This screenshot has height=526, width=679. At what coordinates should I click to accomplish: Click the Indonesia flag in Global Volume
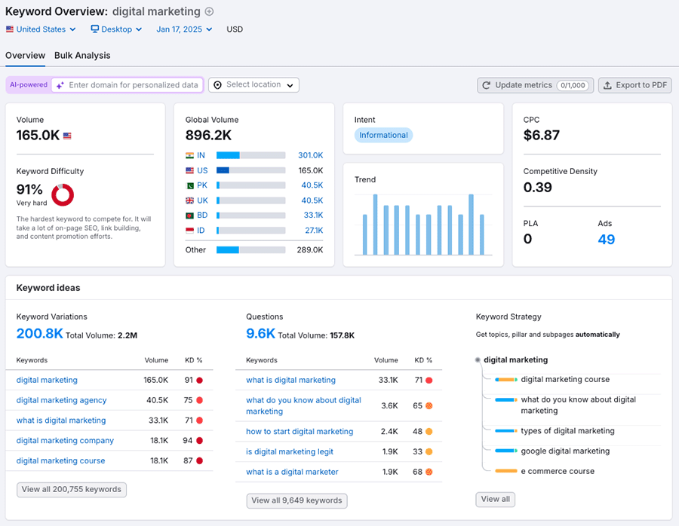189,231
